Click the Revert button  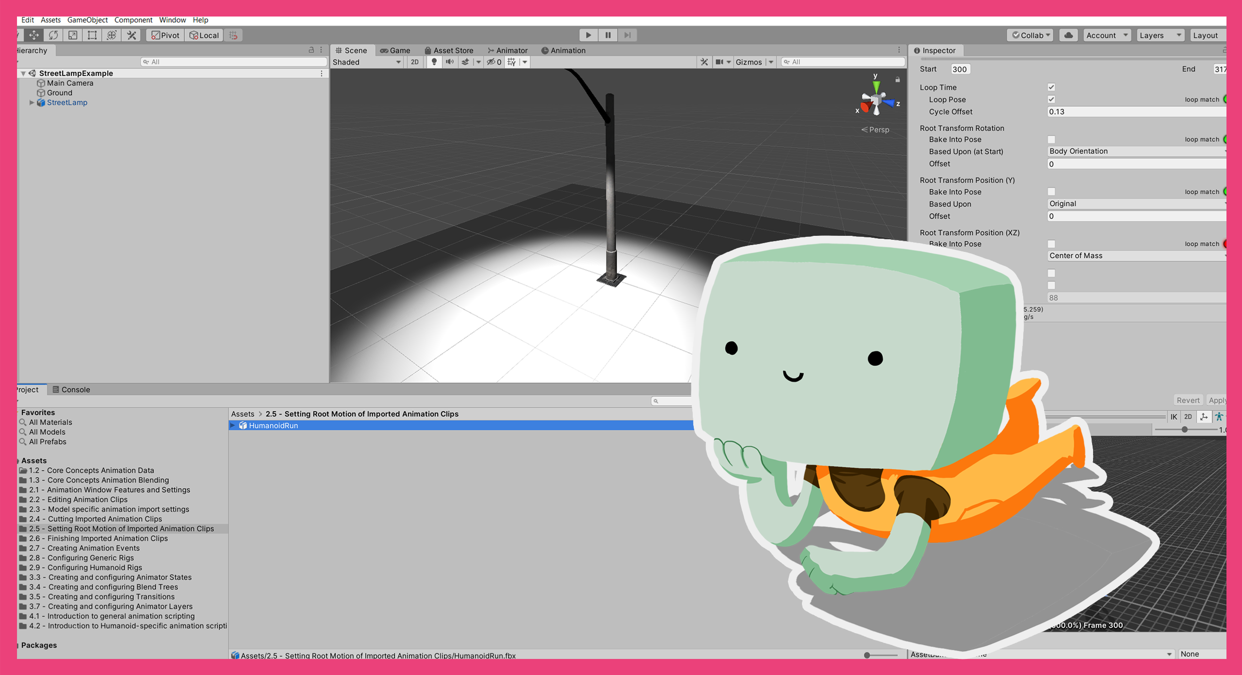pyautogui.click(x=1188, y=400)
